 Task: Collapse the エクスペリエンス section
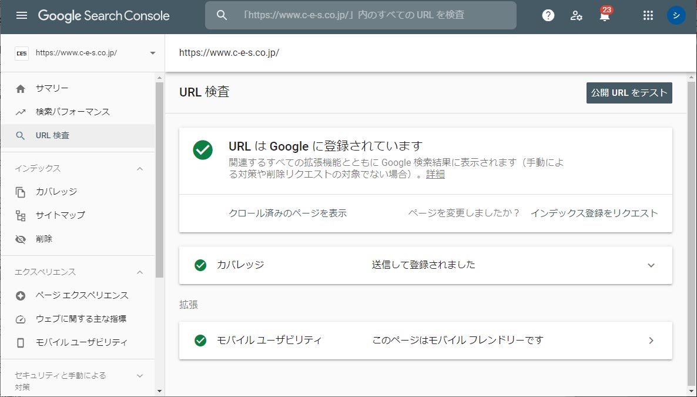[140, 272]
